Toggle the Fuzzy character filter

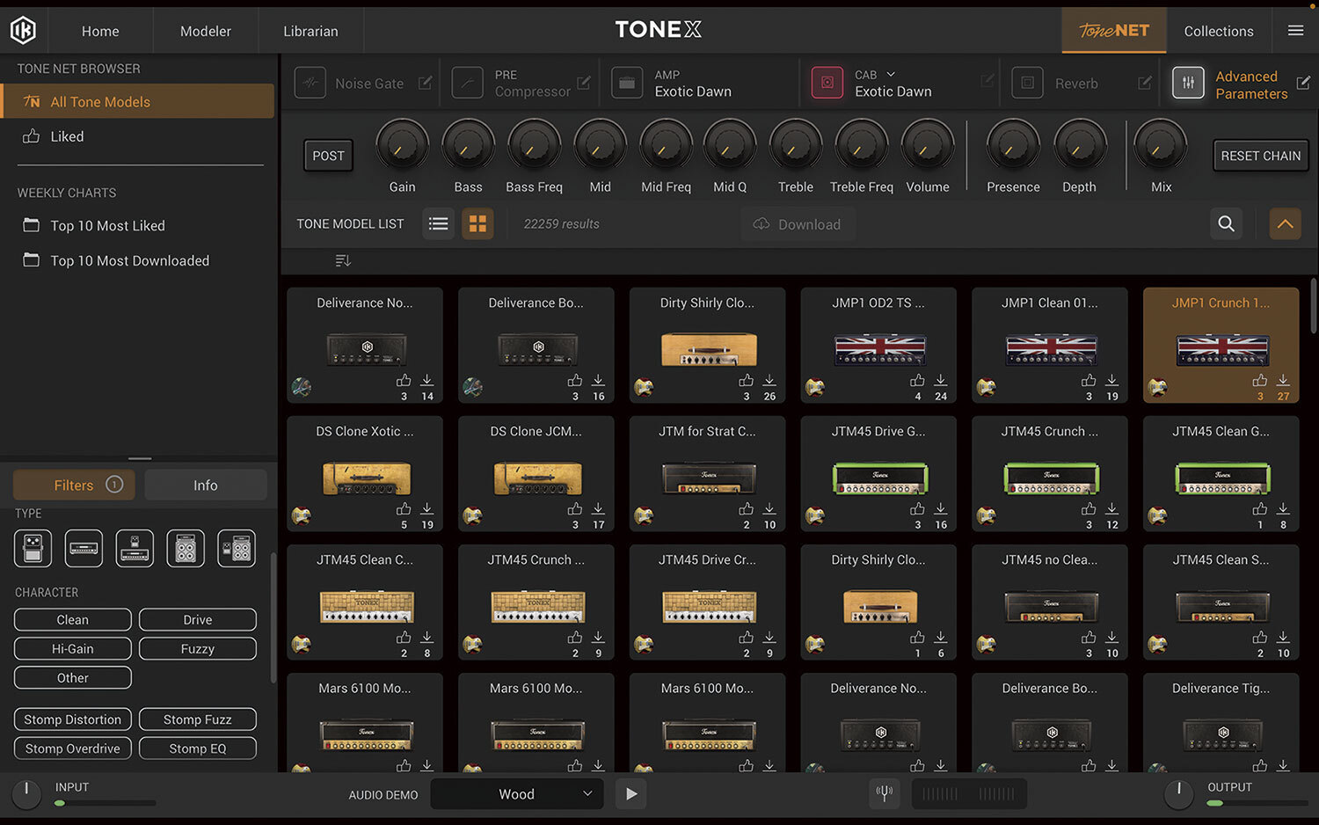coord(198,649)
